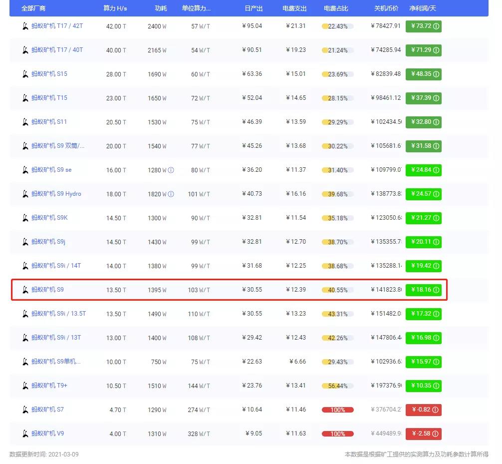Sort by the 关机币价 column header
Image resolution: width=502 pixels, height=464 pixels.
coord(386,8)
